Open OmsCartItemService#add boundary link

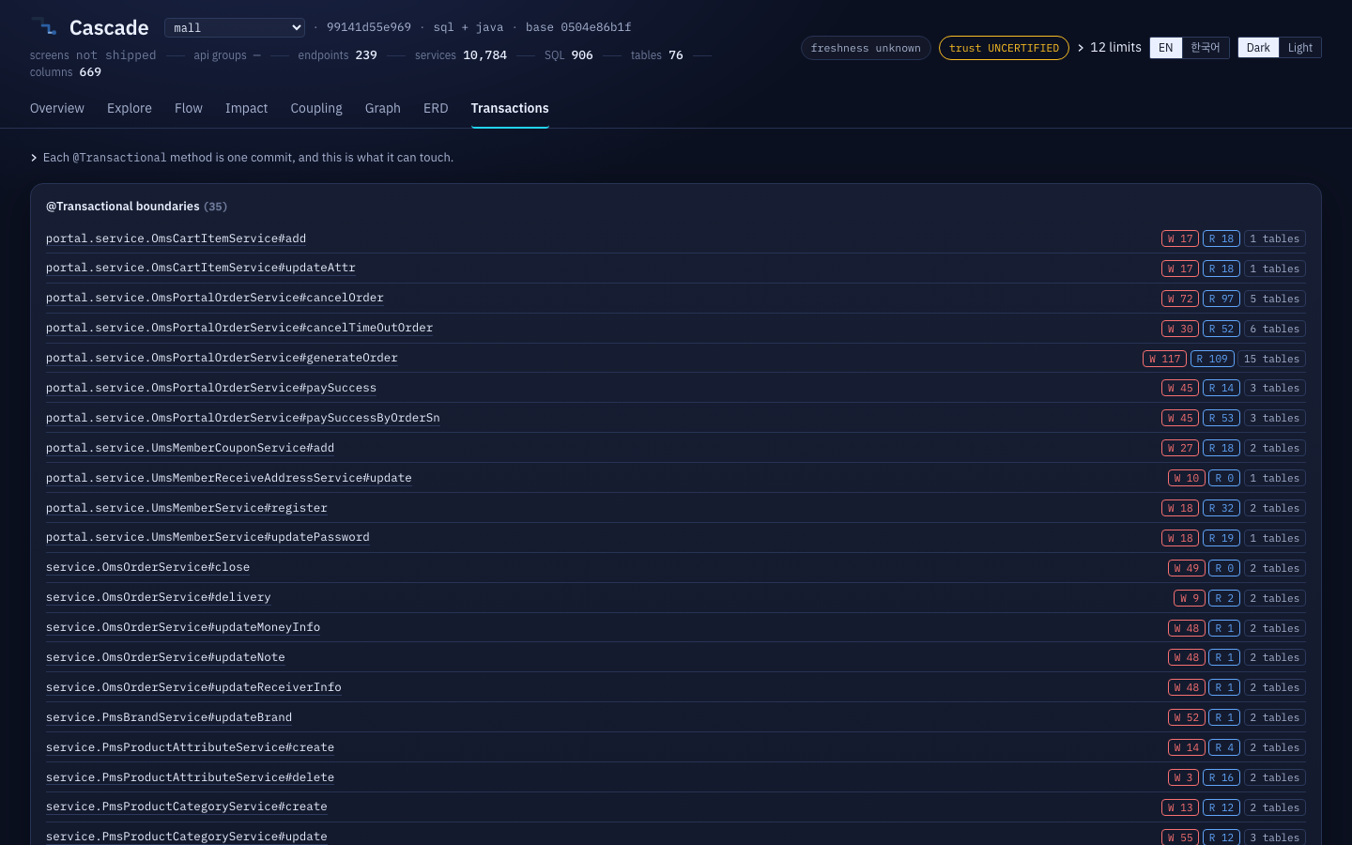coord(176,238)
